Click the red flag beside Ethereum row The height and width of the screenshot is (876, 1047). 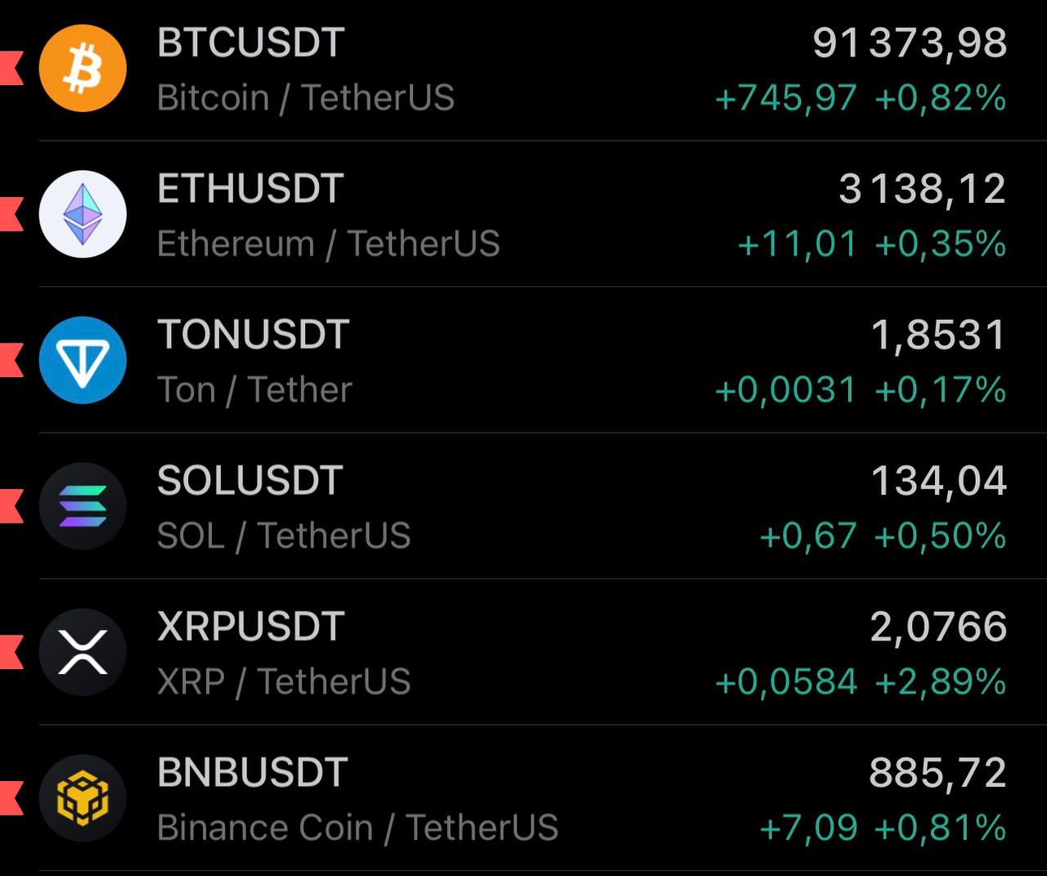click(x=10, y=214)
